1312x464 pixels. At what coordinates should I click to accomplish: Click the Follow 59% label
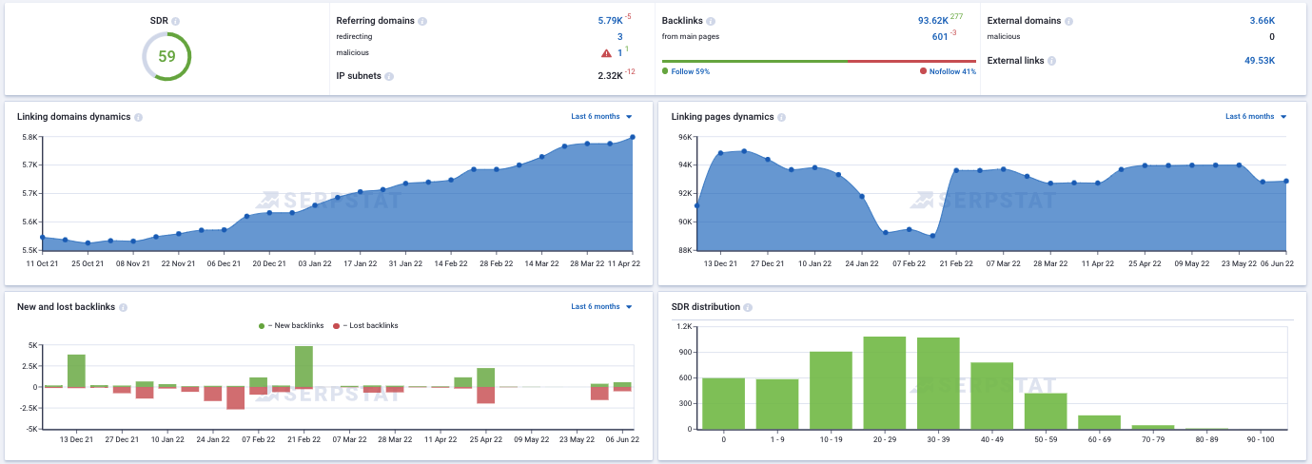pos(690,71)
